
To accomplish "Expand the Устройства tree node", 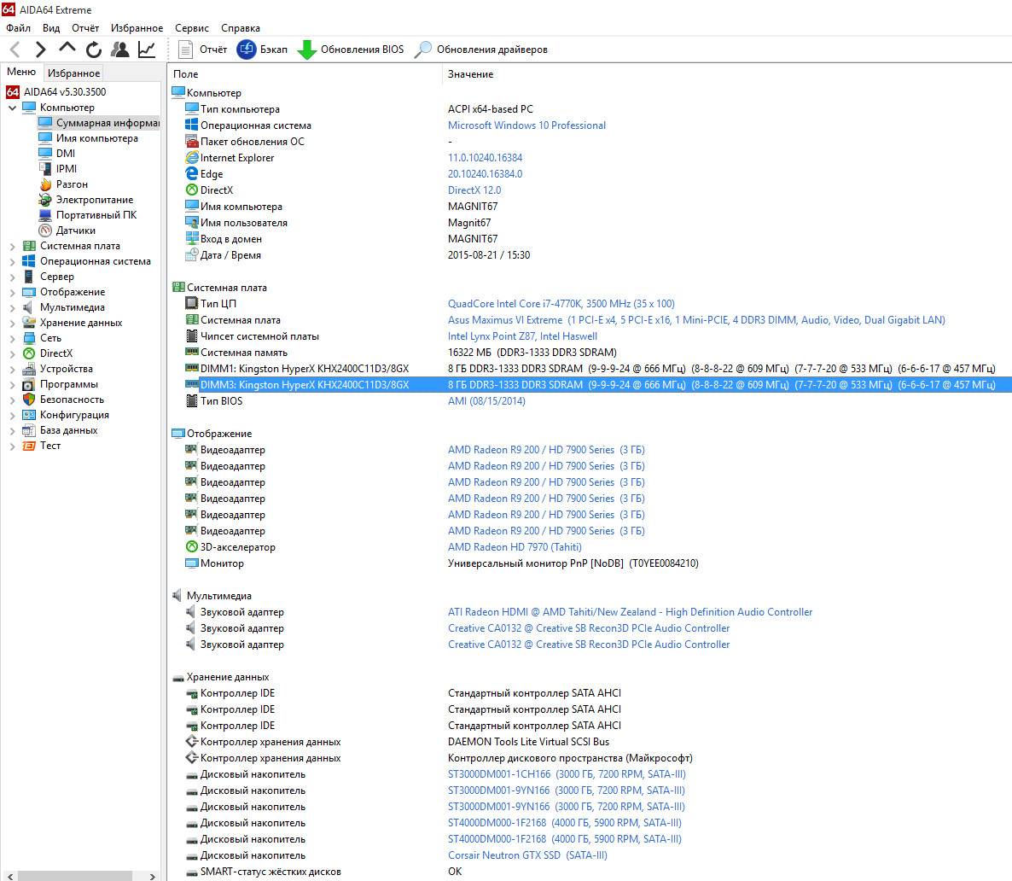I will (x=12, y=369).
